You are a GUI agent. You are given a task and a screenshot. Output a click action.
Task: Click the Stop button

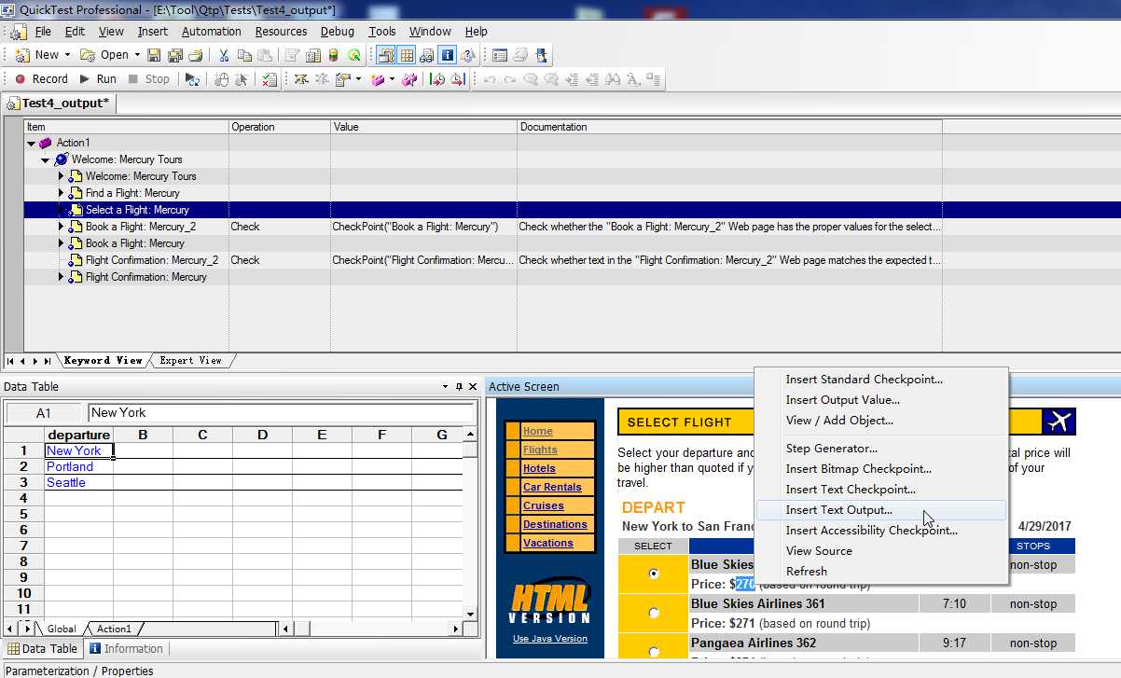tap(149, 79)
